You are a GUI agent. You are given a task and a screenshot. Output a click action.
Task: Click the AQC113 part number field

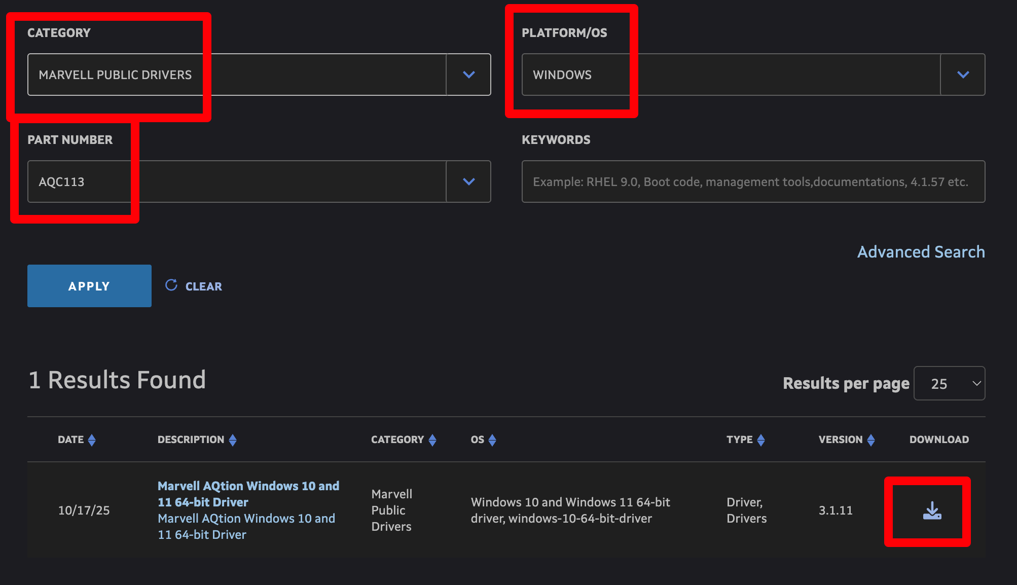tap(236, 181)
